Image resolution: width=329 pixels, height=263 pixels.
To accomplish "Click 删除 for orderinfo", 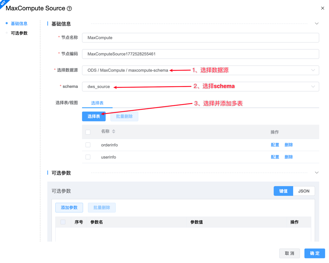I will pyautogui.click(x=288, y=145).
